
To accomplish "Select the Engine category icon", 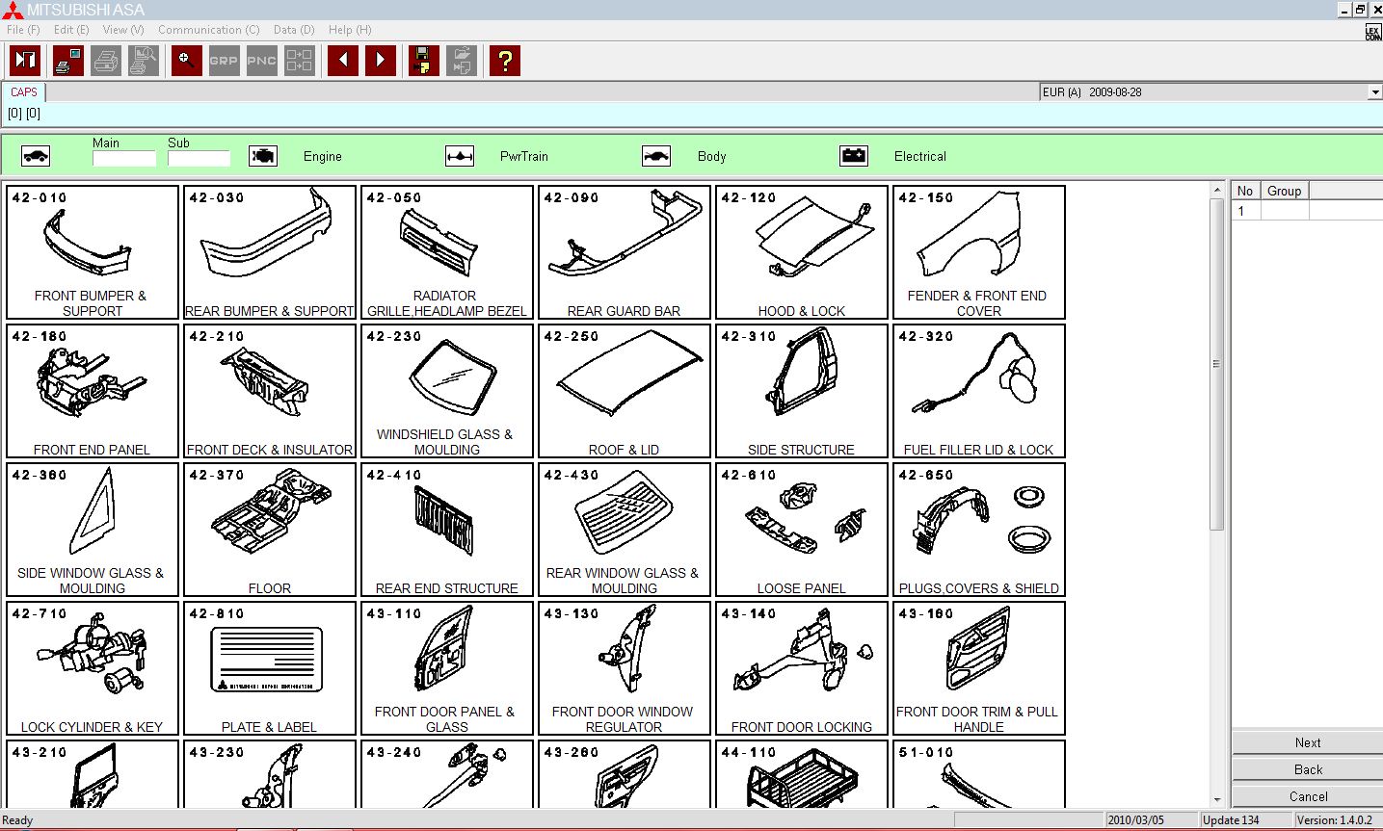I will [263, 156].
